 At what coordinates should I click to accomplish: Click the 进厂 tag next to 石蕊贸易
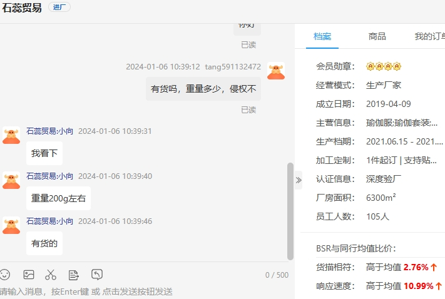pos(59,7)
